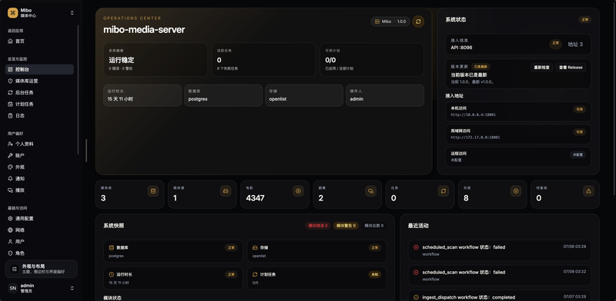
Task: Click the 电影 play circle icon
Action: 298,191
